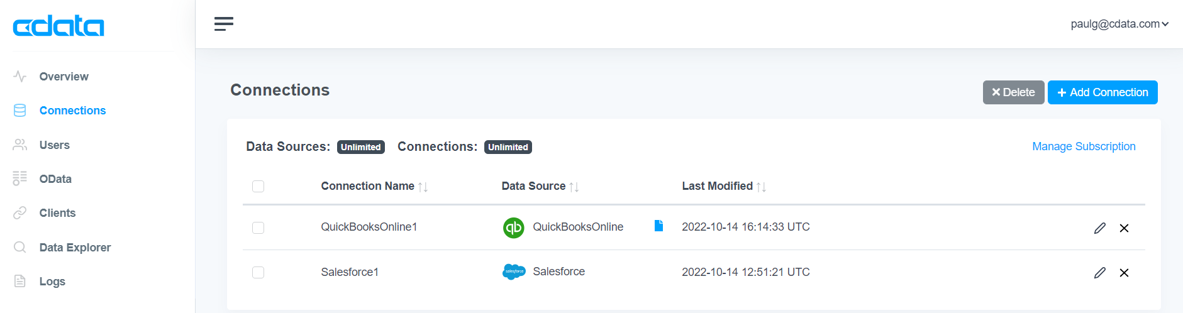
Task: Click the Salesforce data source text
Action: click(558, 272)
